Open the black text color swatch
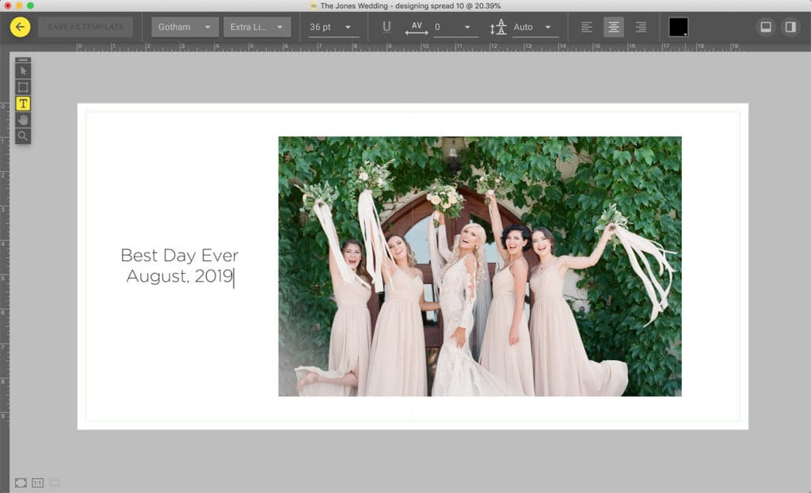The width and height of the screenshot is (811, 493). pyautogui.click(x=678, y=27)
